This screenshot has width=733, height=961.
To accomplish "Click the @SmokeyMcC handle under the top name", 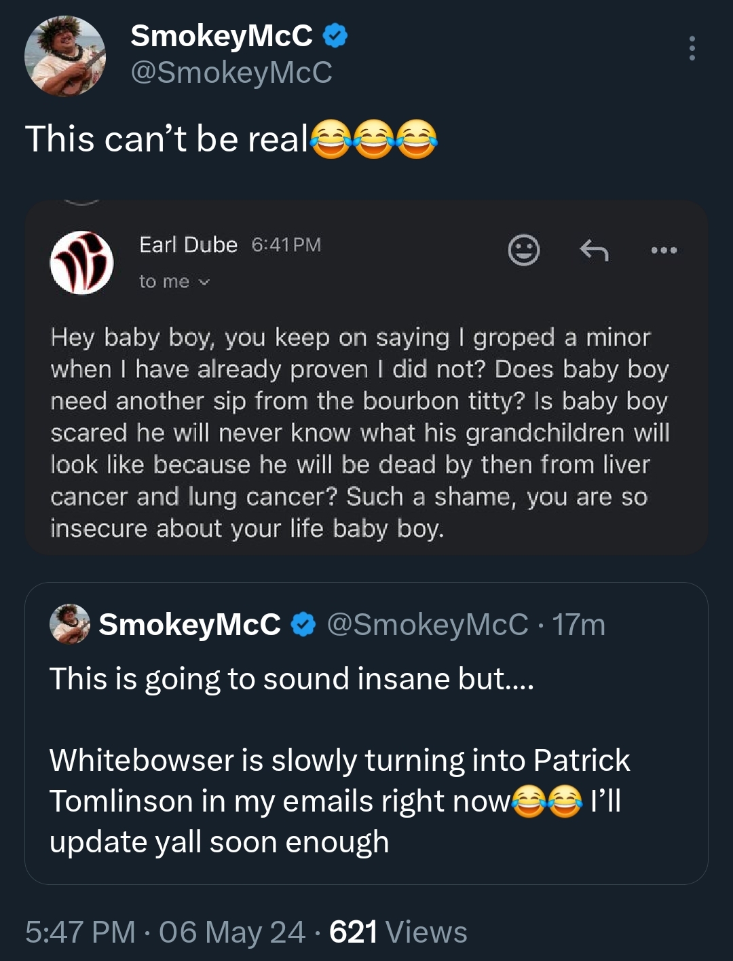I will click(x=231, y=73).
